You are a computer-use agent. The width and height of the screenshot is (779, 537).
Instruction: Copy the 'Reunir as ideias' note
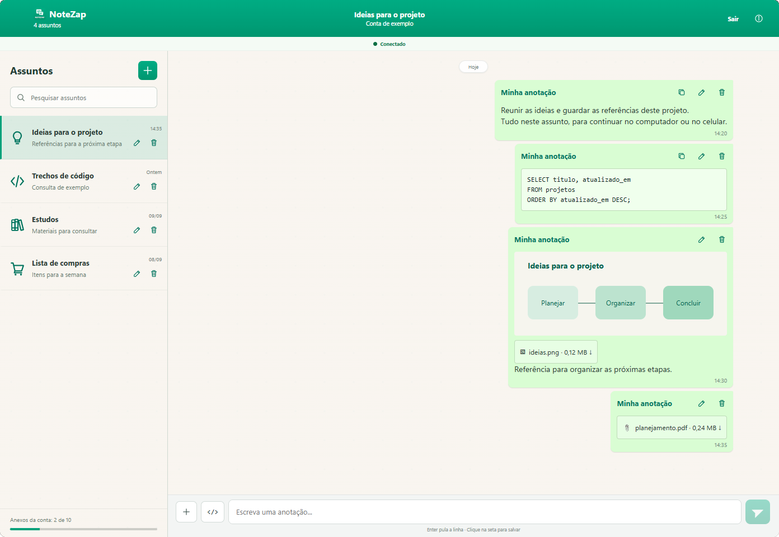[682, 93]
